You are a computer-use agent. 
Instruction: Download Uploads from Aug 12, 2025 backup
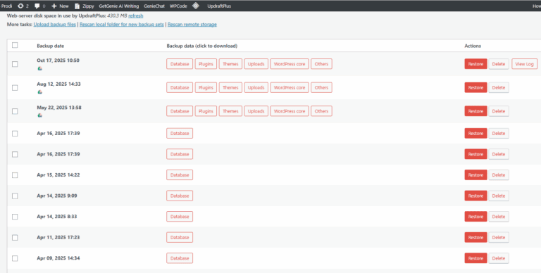[x=256, y=87]
